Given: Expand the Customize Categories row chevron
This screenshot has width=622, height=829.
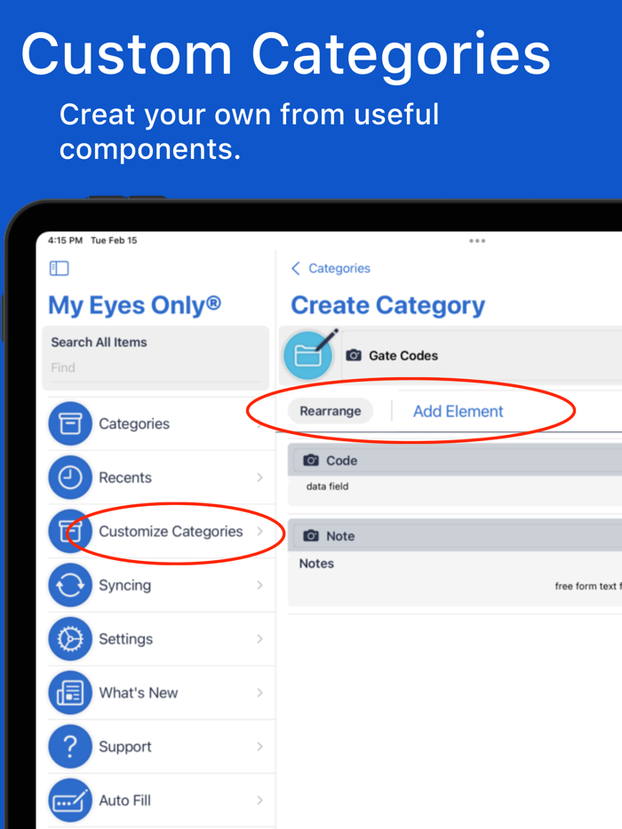Looking at the screenshot, I should click(260, 532).
